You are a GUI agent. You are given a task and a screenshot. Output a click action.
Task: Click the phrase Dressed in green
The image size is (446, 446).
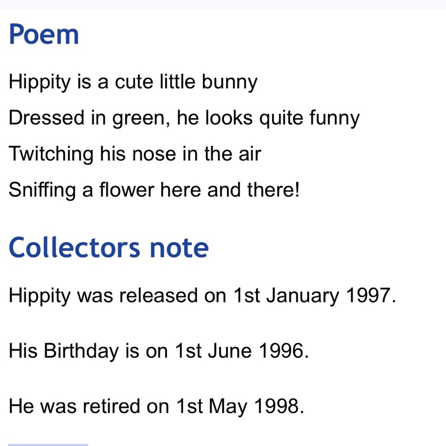[x=87, y=118]
